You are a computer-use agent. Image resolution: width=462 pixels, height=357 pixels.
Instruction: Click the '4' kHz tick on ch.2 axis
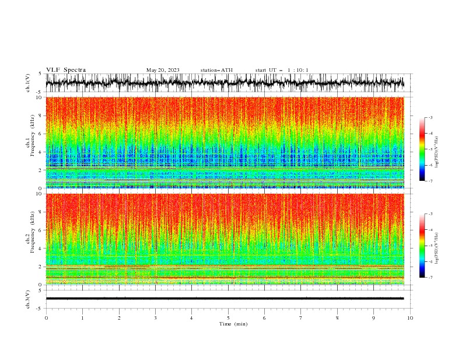(40, 249)
